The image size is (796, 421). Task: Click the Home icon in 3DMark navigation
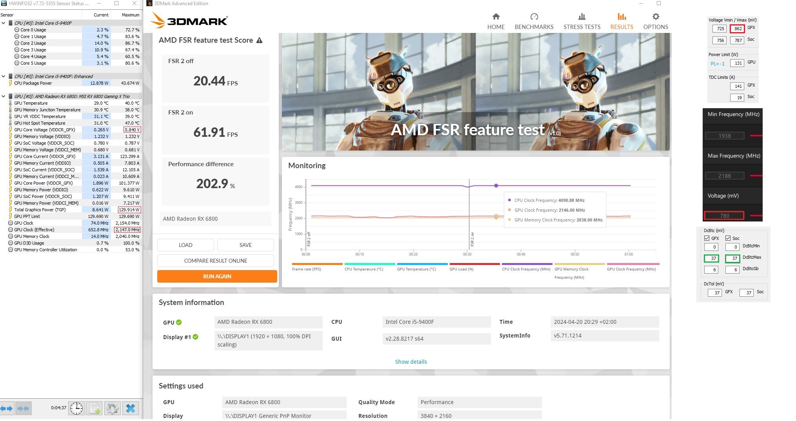coord(496,16)
